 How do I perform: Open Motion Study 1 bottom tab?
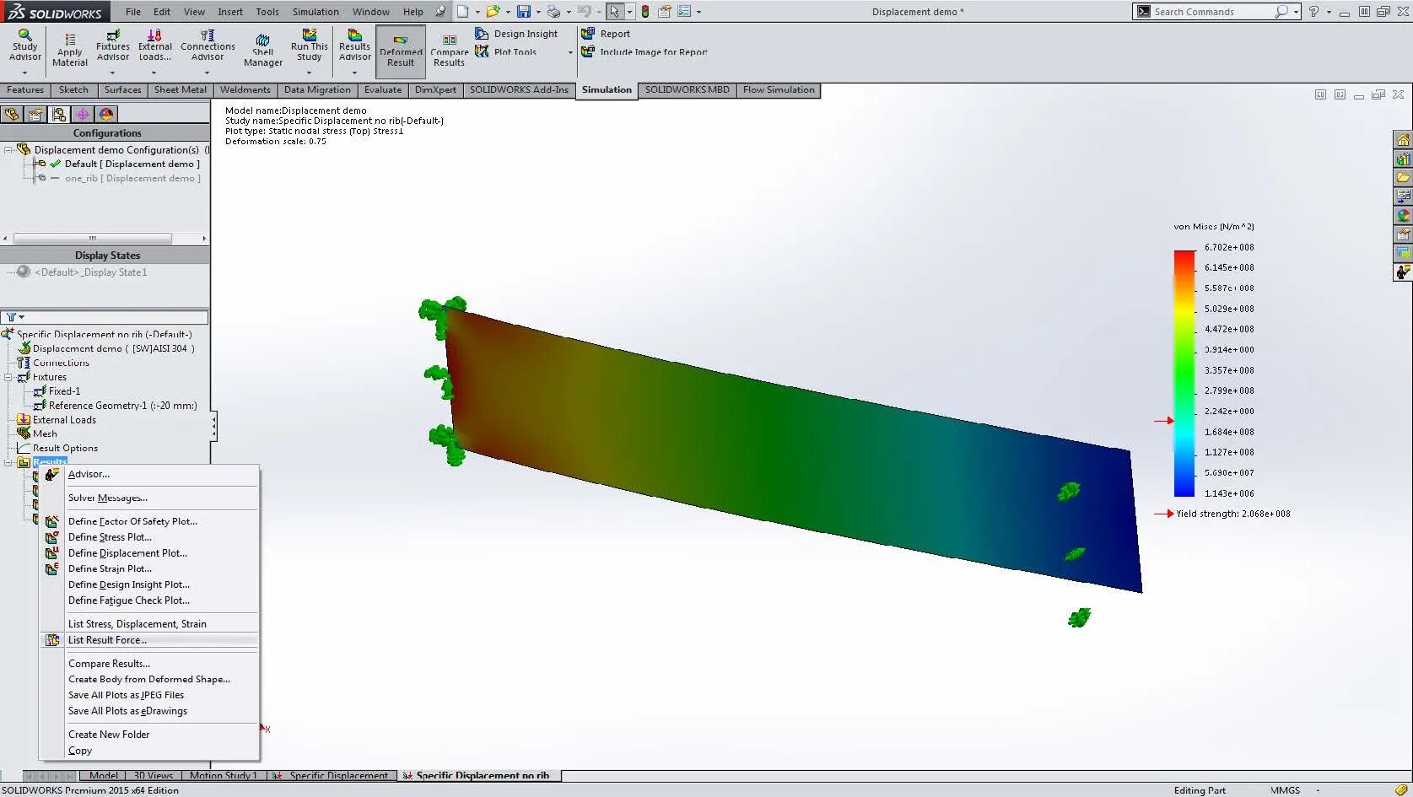223,775
